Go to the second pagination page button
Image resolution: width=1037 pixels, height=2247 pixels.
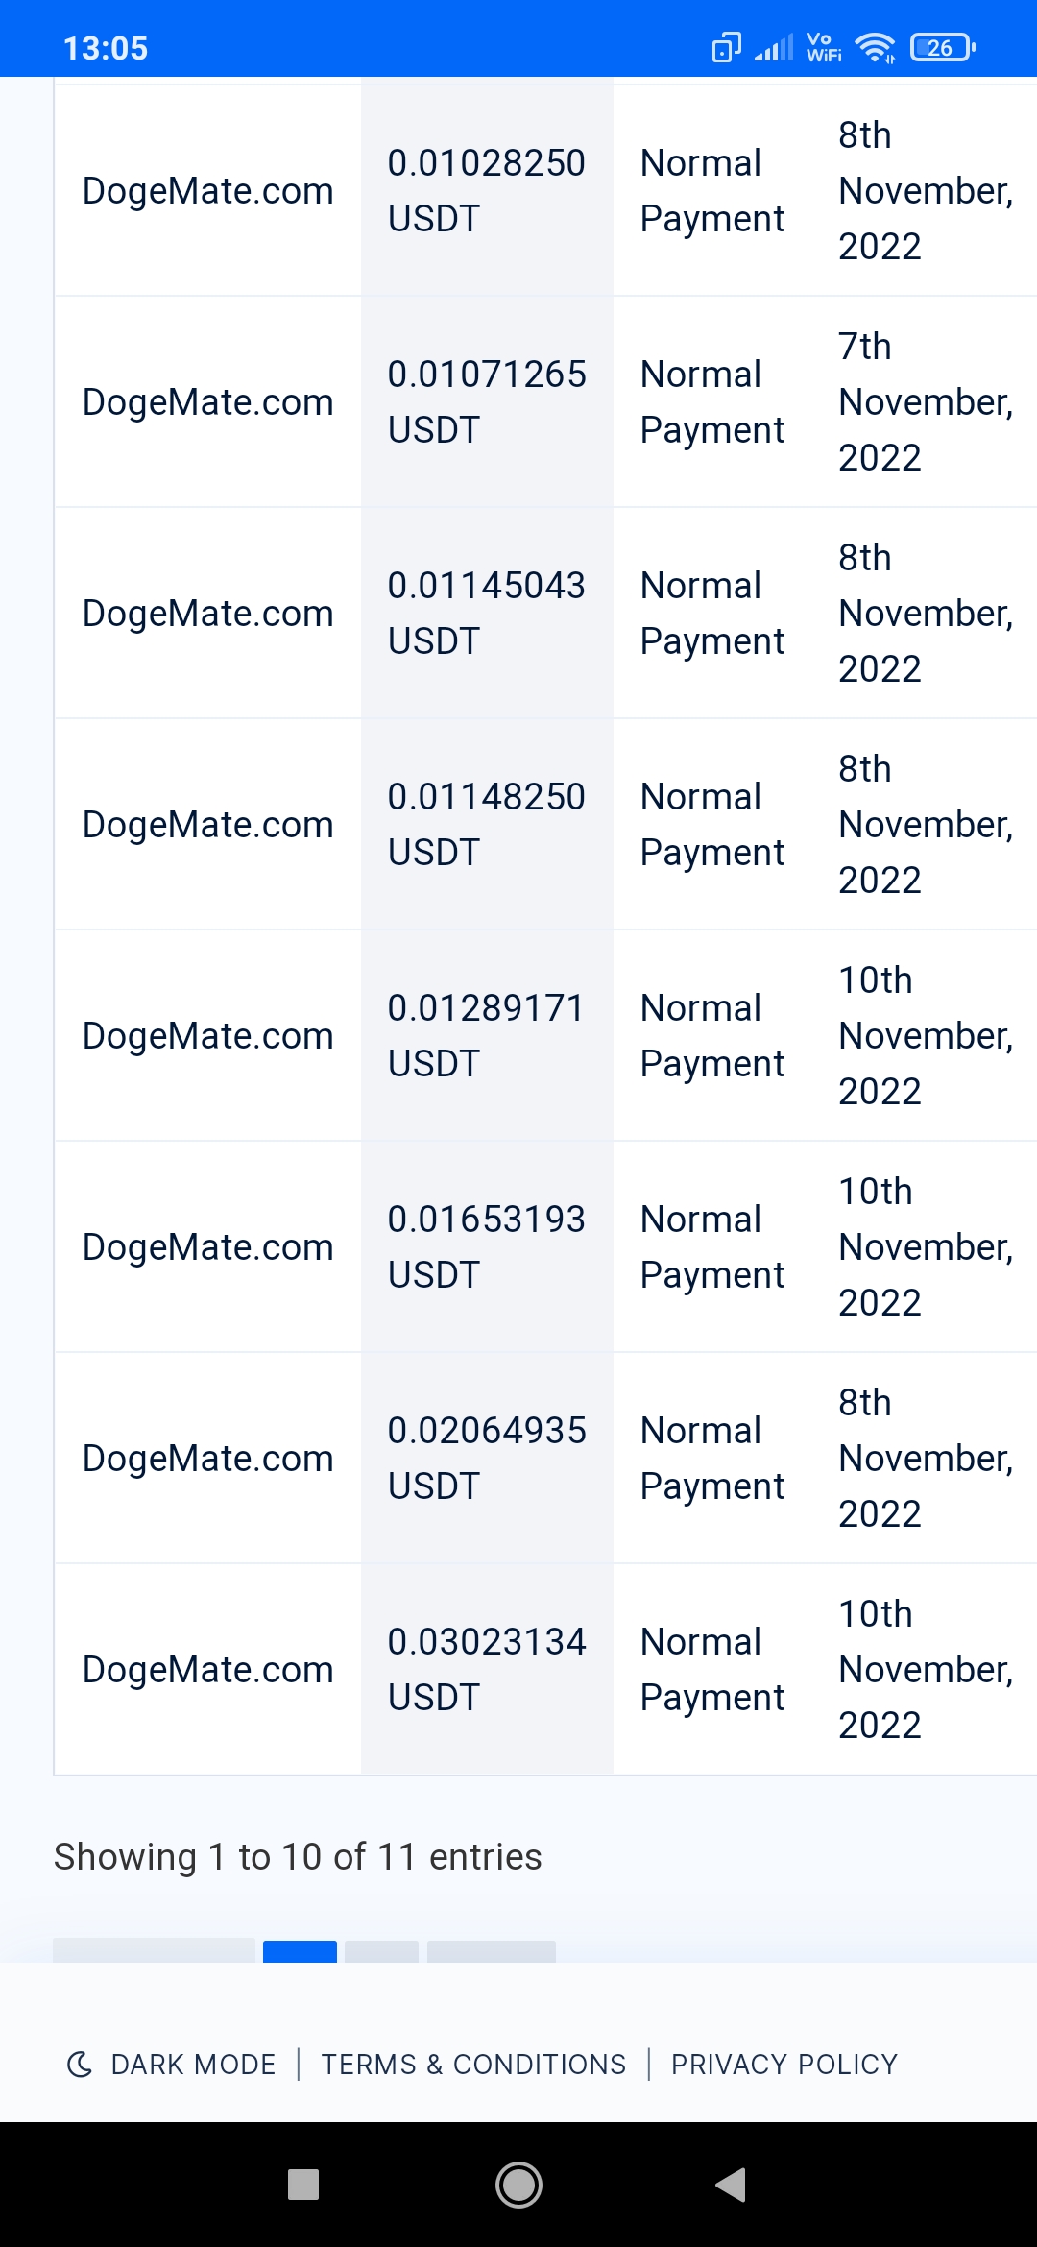(x=381, y=1951)
